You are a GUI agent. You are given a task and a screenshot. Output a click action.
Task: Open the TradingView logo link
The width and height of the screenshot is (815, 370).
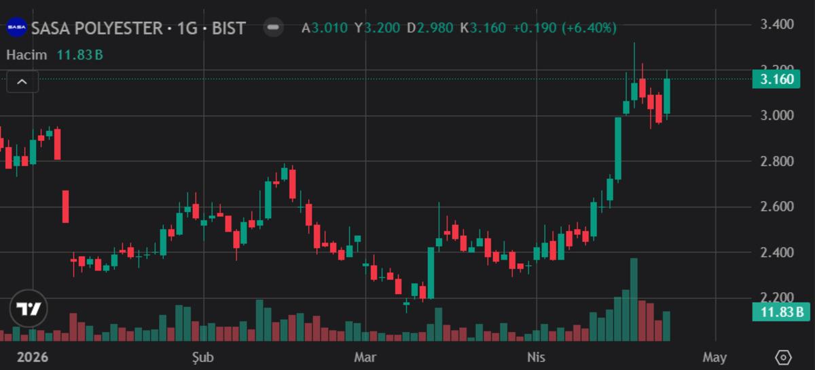tap(29, 310)
